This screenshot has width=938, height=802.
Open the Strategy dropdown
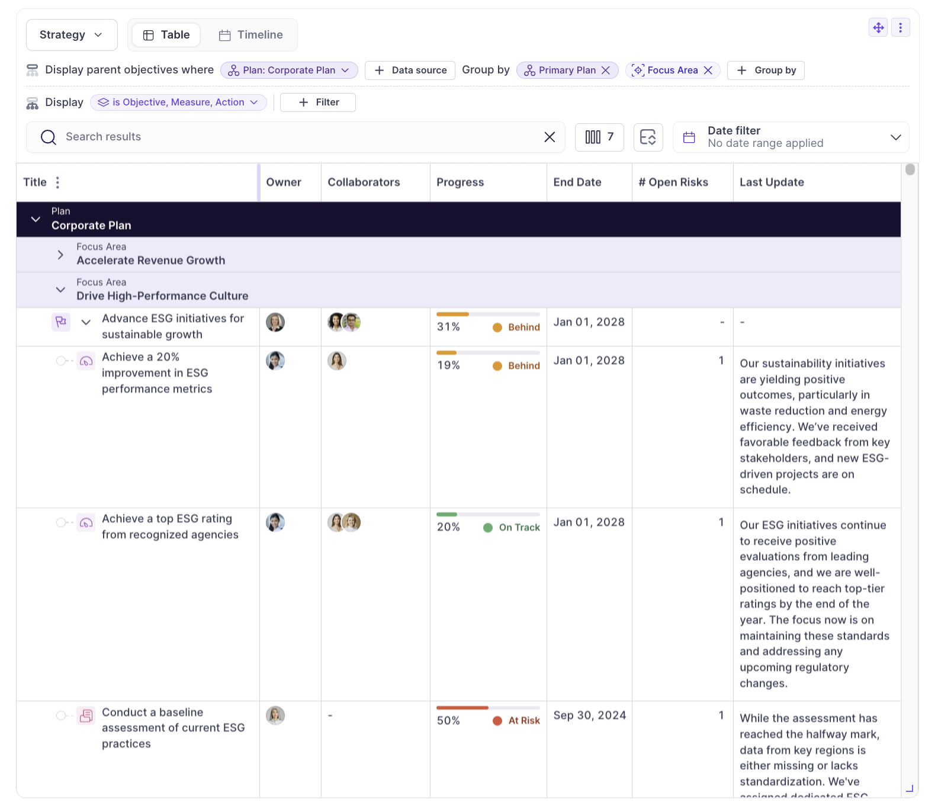click(x=72, y=35)
